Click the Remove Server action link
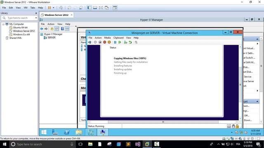The height and width of the screenshot is (148, 264). (x=248, y=81)
